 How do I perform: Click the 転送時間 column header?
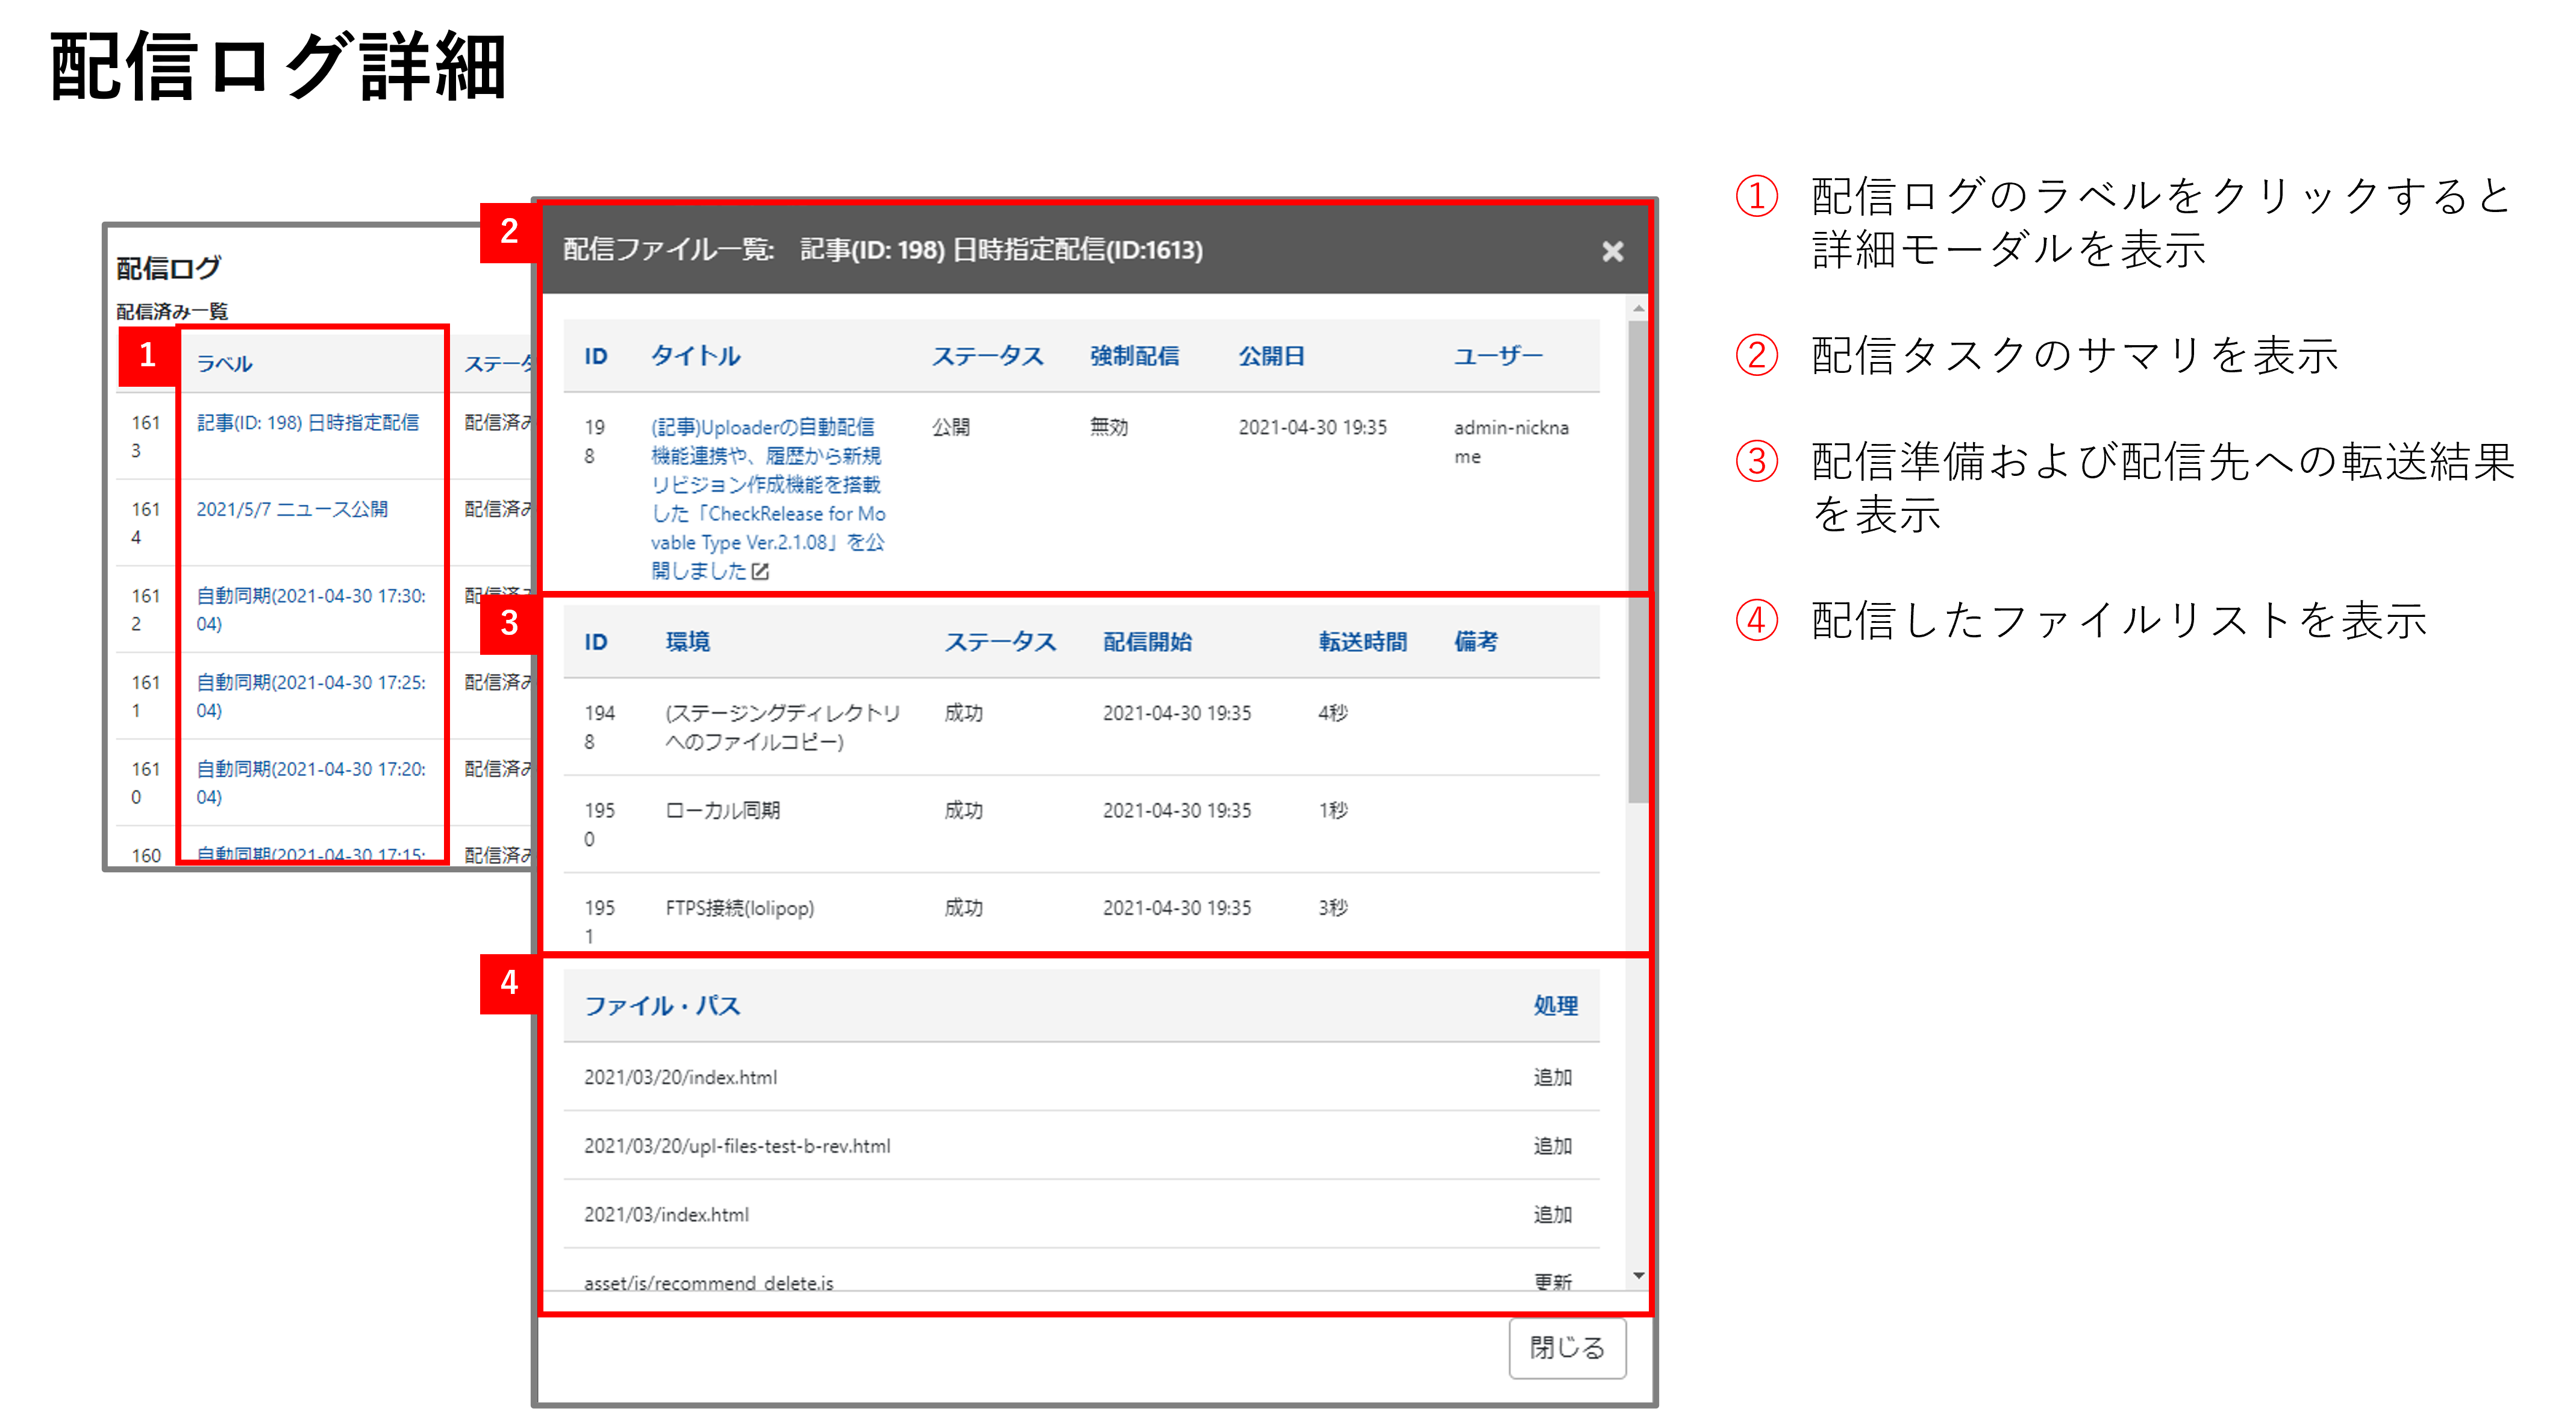1362,642
